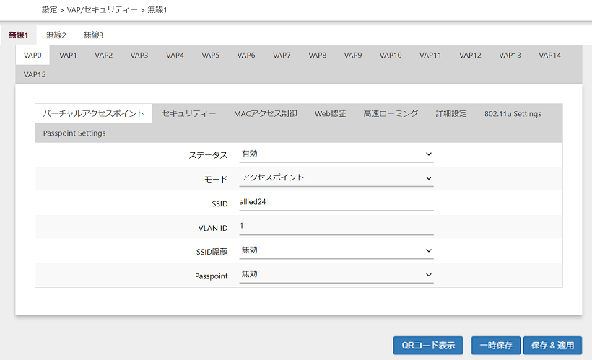Select the VAP1 tab
The width and height of the screenshot is (592, 360).
[x=69, y=56]
